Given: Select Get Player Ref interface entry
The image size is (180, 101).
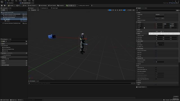Looking at the screenshot, I should click(x=6, y=59).
